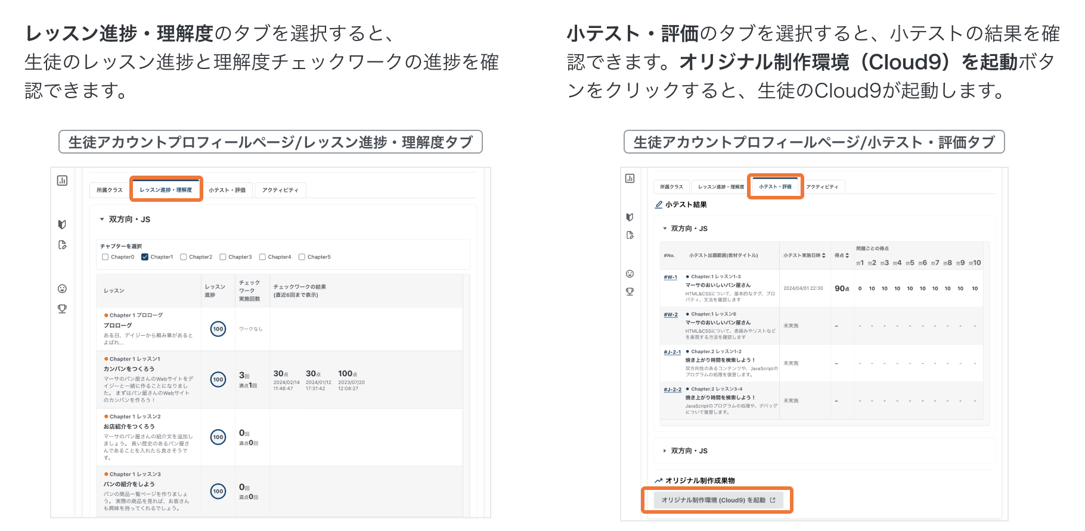Click the trophy icon in the right screenshot sidebar
This screenshot has height=531, width=1085.
point(630,292)
